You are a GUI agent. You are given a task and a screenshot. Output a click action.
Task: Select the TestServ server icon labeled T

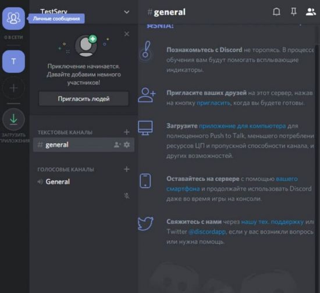click(x=13, y=62)
